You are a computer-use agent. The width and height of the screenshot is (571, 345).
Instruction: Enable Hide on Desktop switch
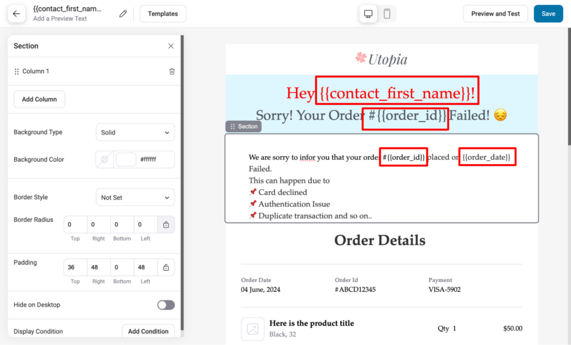pyautogui.click(x=166, y=305)
